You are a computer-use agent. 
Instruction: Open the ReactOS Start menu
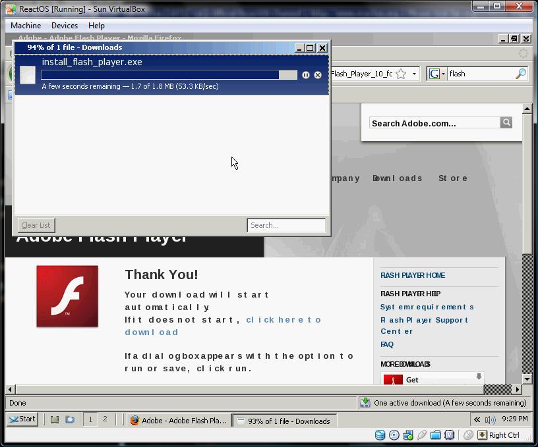[x=22, y=419]
